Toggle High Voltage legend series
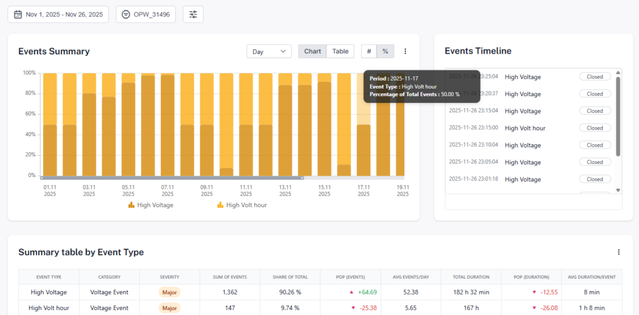639x315 pixels. [151, 205]
